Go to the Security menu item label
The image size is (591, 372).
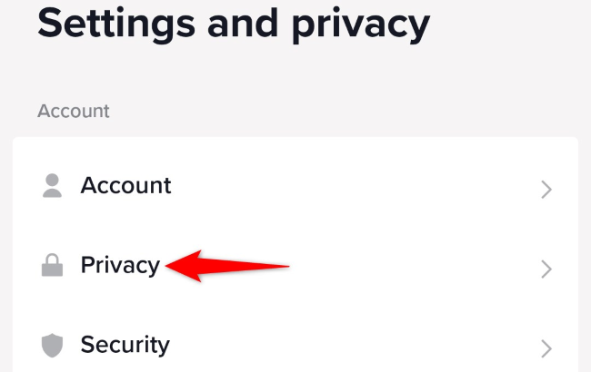[125, 345]
